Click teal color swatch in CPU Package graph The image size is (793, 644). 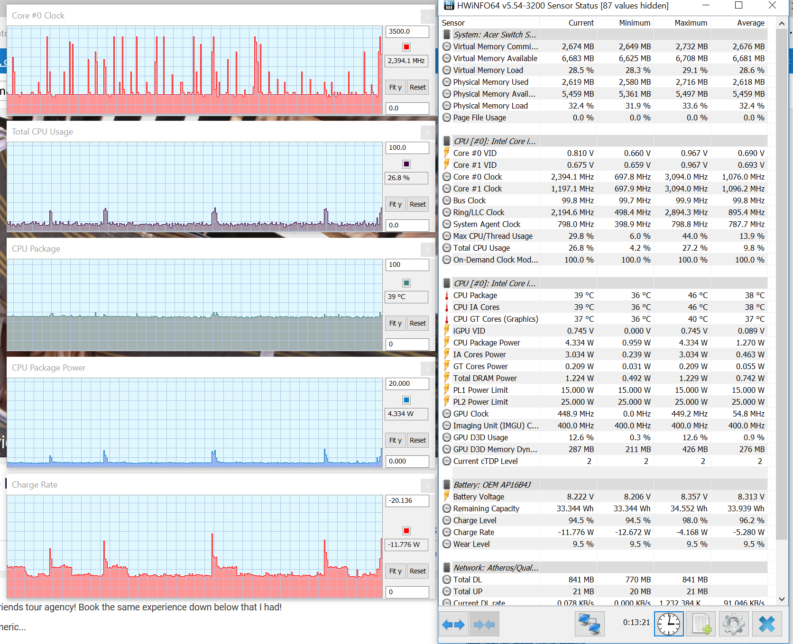point(406,283)
